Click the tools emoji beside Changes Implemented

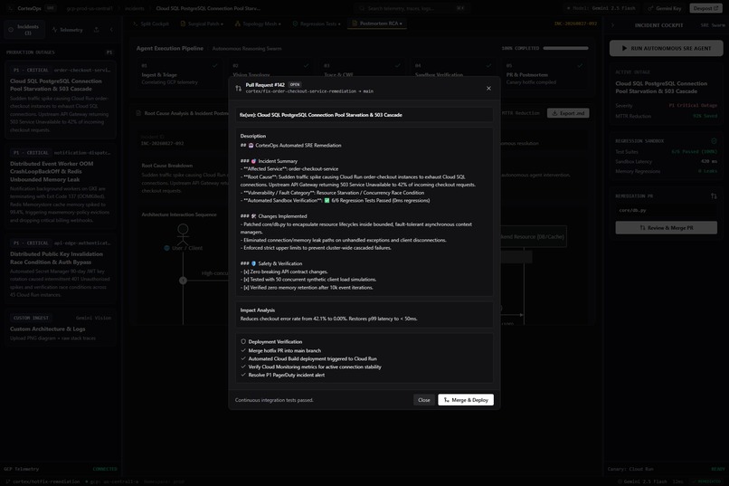pos(253,216)
